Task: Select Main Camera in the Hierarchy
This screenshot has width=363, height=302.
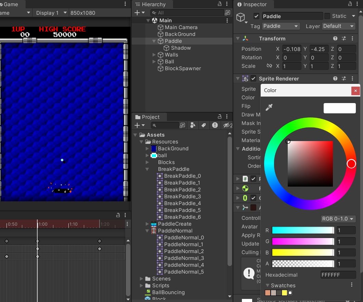Action: pos(181,27)
